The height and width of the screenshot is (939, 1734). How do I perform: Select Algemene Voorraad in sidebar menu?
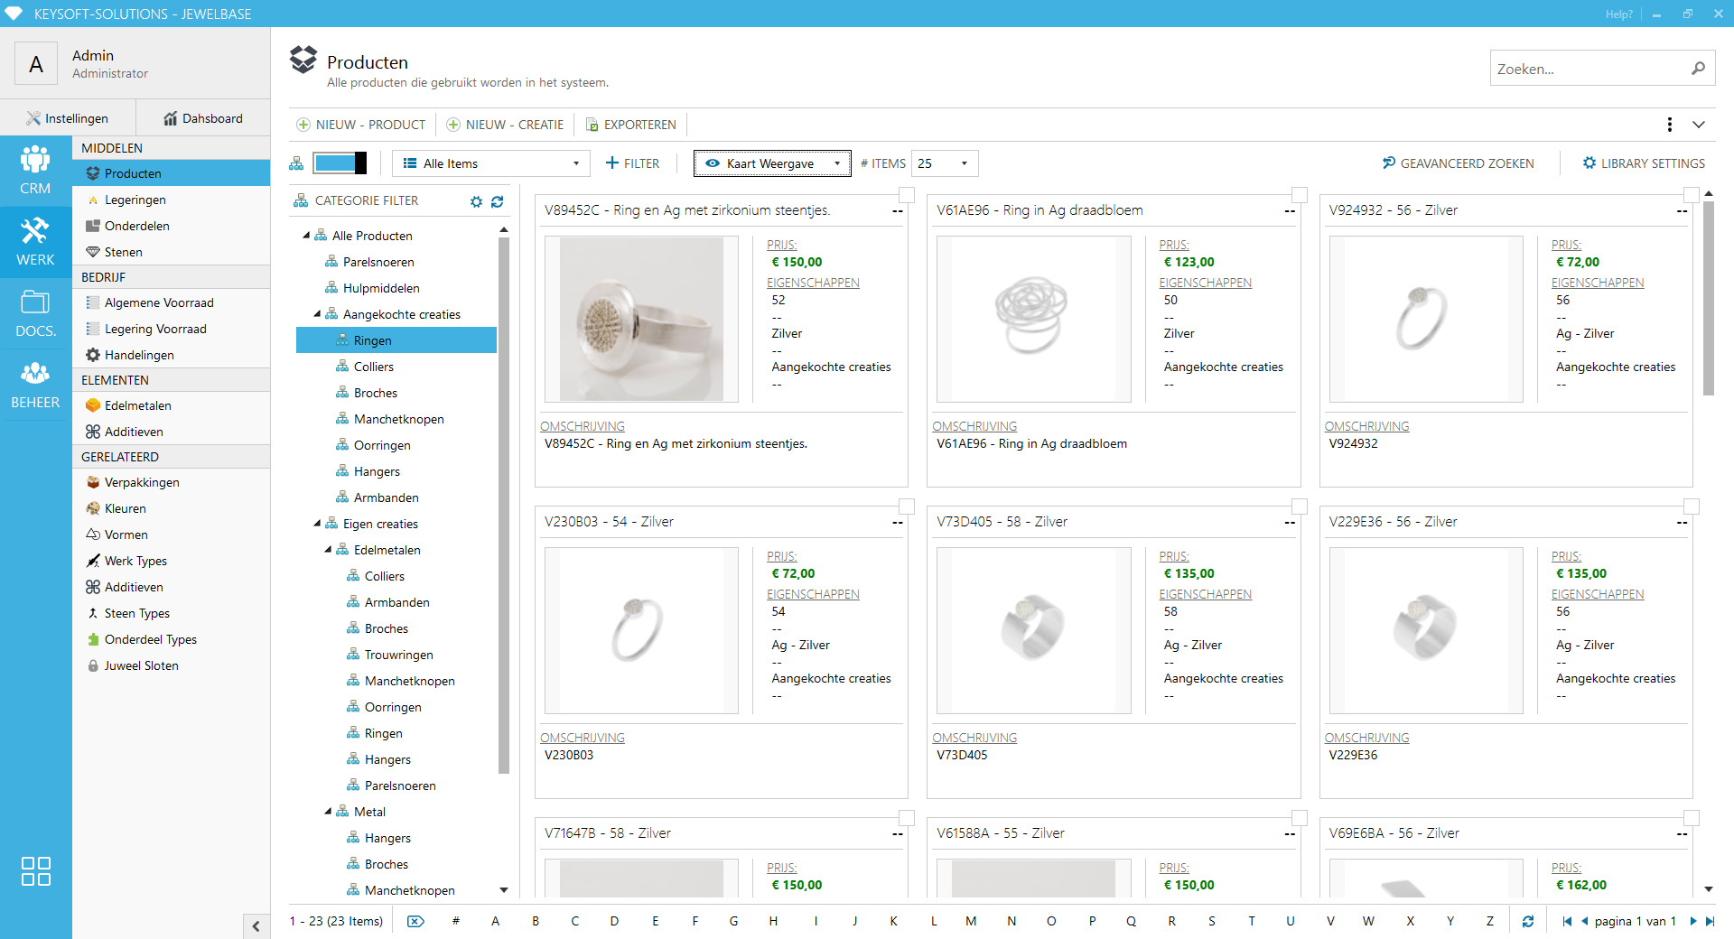(x=171, y=302)
